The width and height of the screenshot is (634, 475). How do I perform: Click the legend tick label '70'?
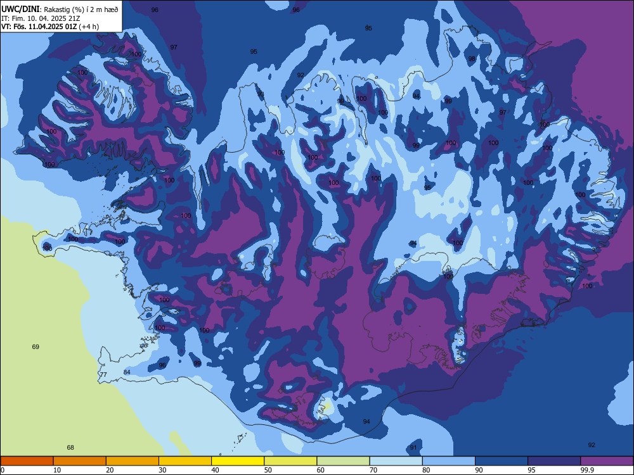[373, 470]
